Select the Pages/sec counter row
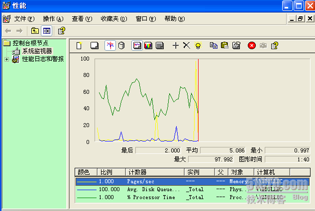The height and width of the screenshot is (211, 315). pos(192,182)
